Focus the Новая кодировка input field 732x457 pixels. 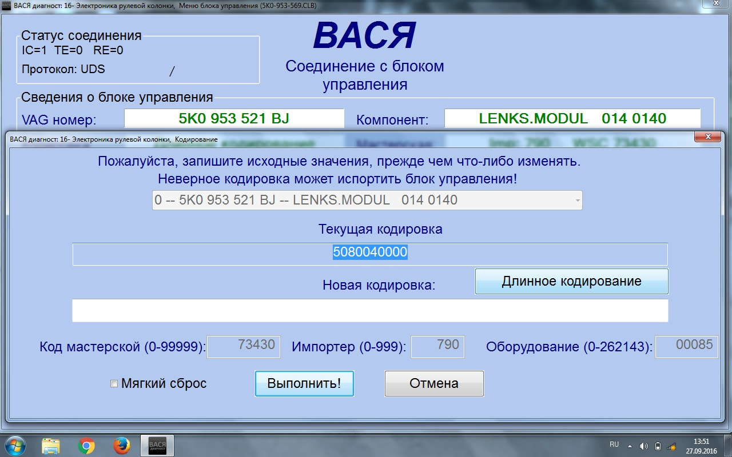(370, 310)
